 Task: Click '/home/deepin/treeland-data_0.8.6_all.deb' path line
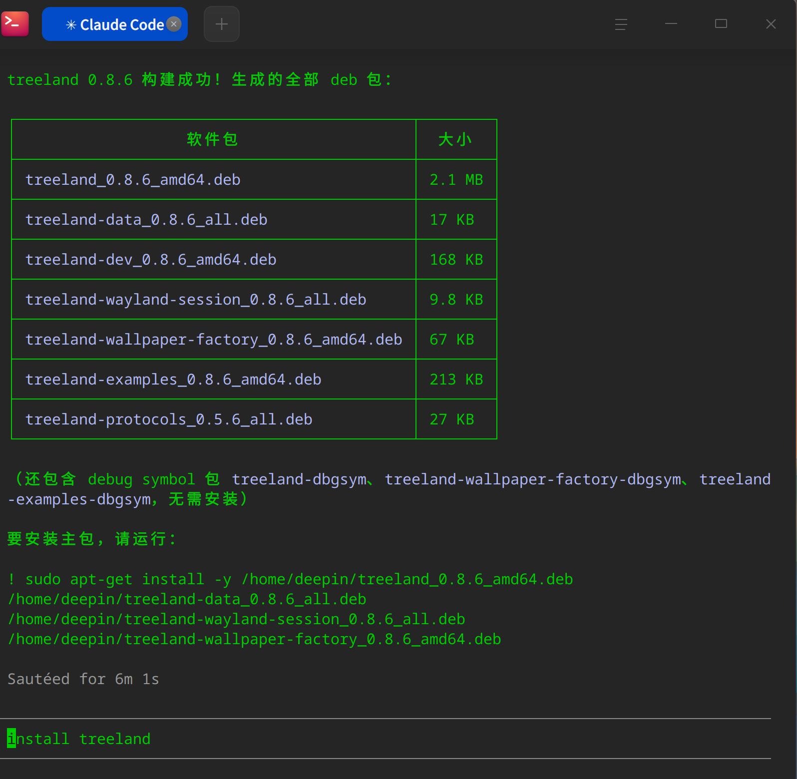tap(187, 599)
